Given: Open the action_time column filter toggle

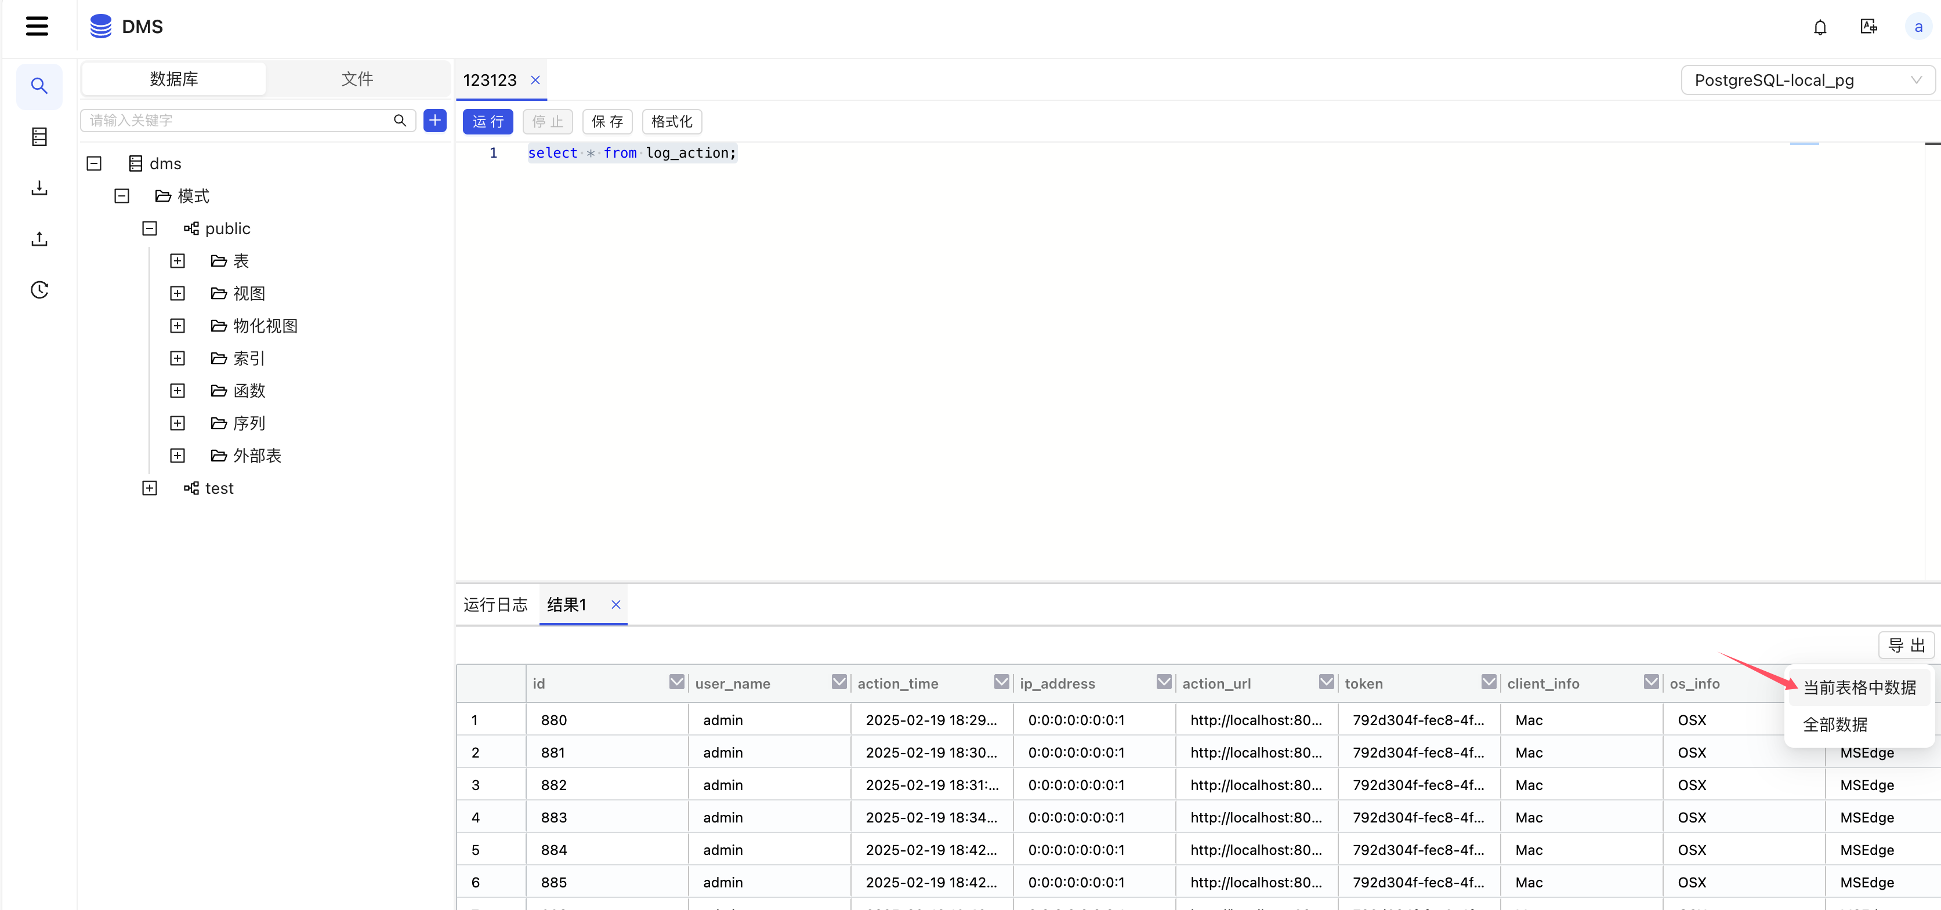Looking at the screenshot, I should (1001, 681).
